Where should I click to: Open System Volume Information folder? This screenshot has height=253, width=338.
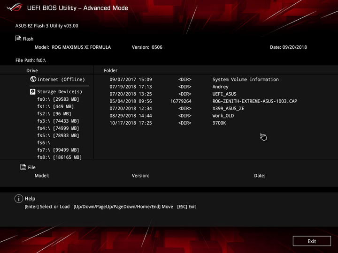246,79
